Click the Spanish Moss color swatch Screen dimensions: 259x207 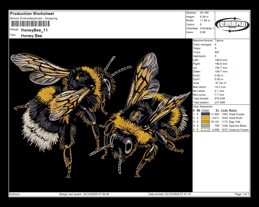click(205, 126)
